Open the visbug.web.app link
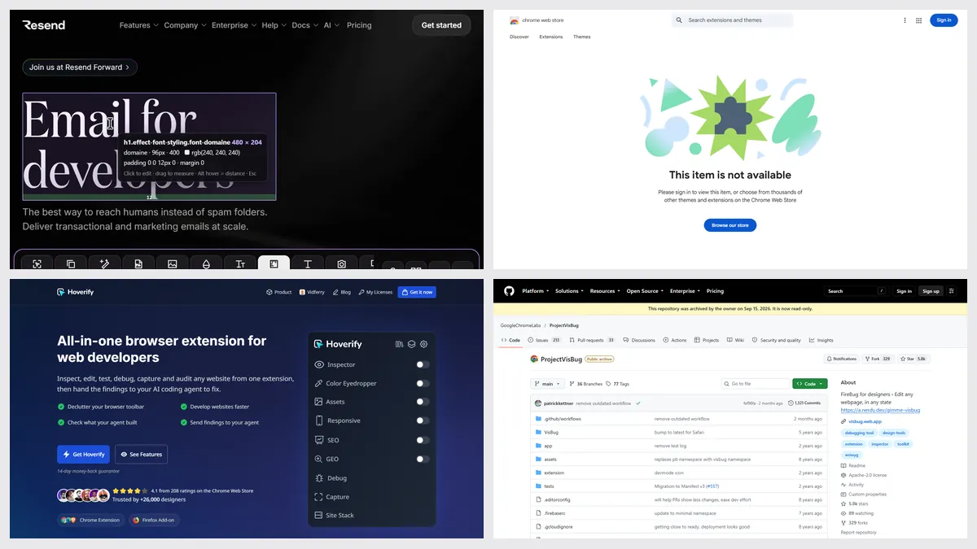Screen dimensions: 977x549 point(865,421)
